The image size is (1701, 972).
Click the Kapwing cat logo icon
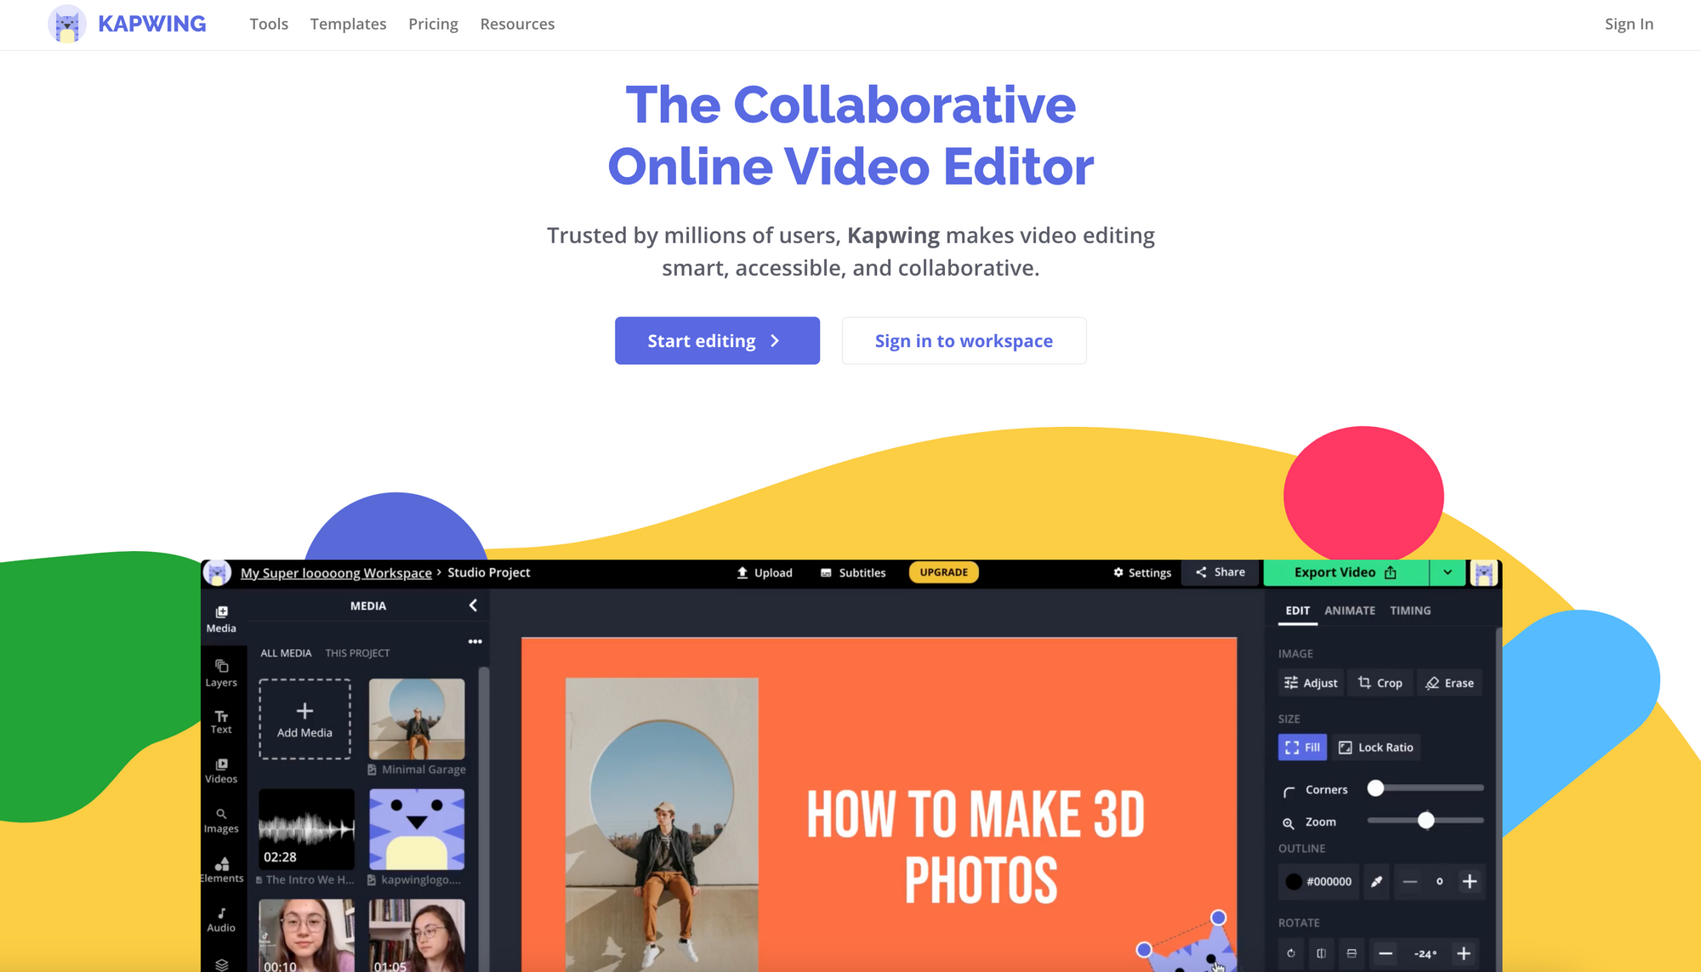point(67,24)
